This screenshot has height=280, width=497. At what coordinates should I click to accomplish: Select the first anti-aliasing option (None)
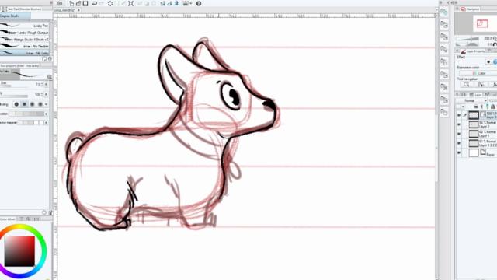coord(16,104)
